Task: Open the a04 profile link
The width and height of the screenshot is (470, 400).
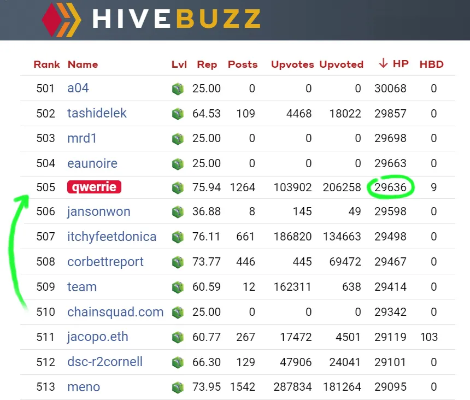Action: click(78, 89)
